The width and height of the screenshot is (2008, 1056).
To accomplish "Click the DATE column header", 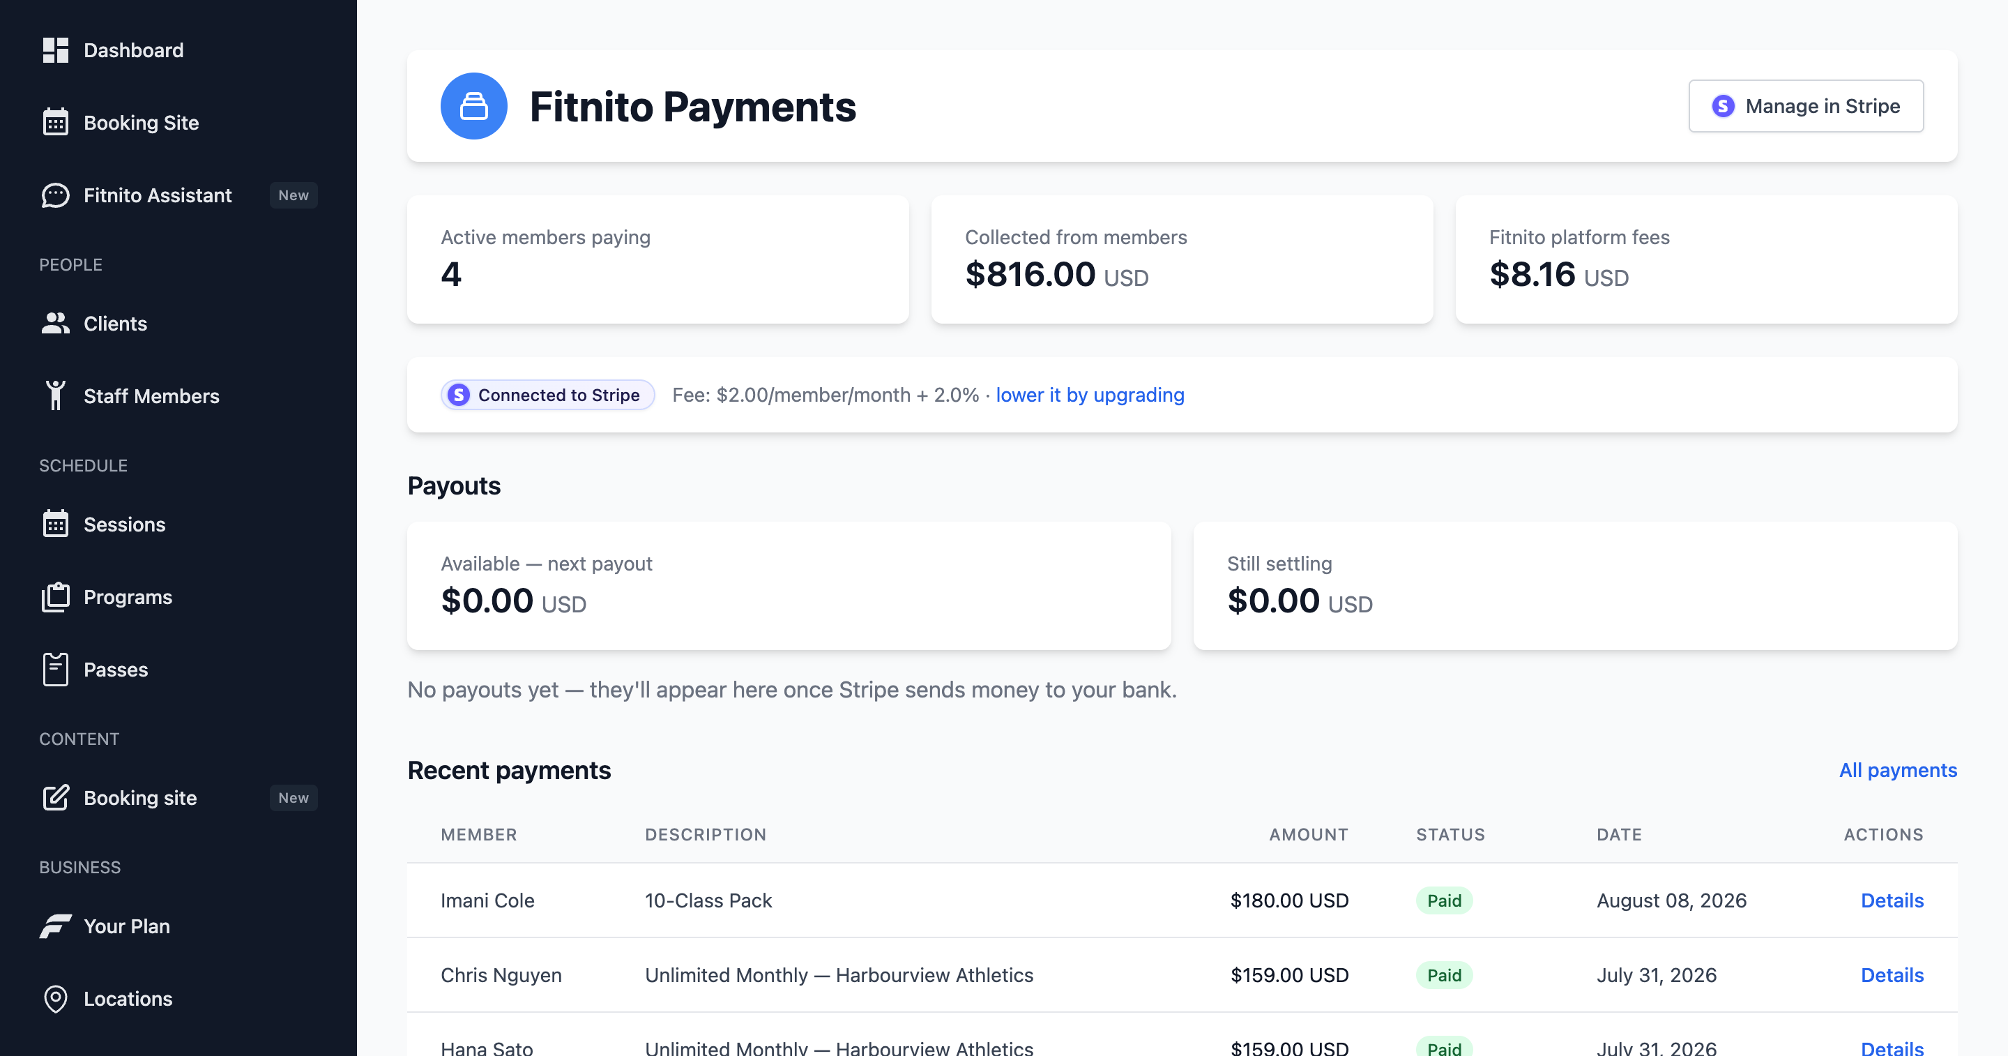I will click(x=1619, y=834).
